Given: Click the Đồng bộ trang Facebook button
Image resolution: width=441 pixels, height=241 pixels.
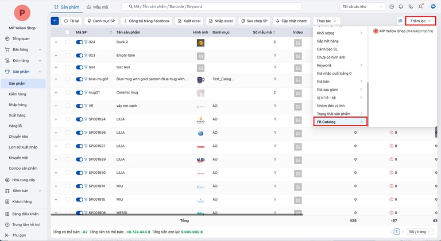Looking at the screenshot, I should (x=146, y=21).
